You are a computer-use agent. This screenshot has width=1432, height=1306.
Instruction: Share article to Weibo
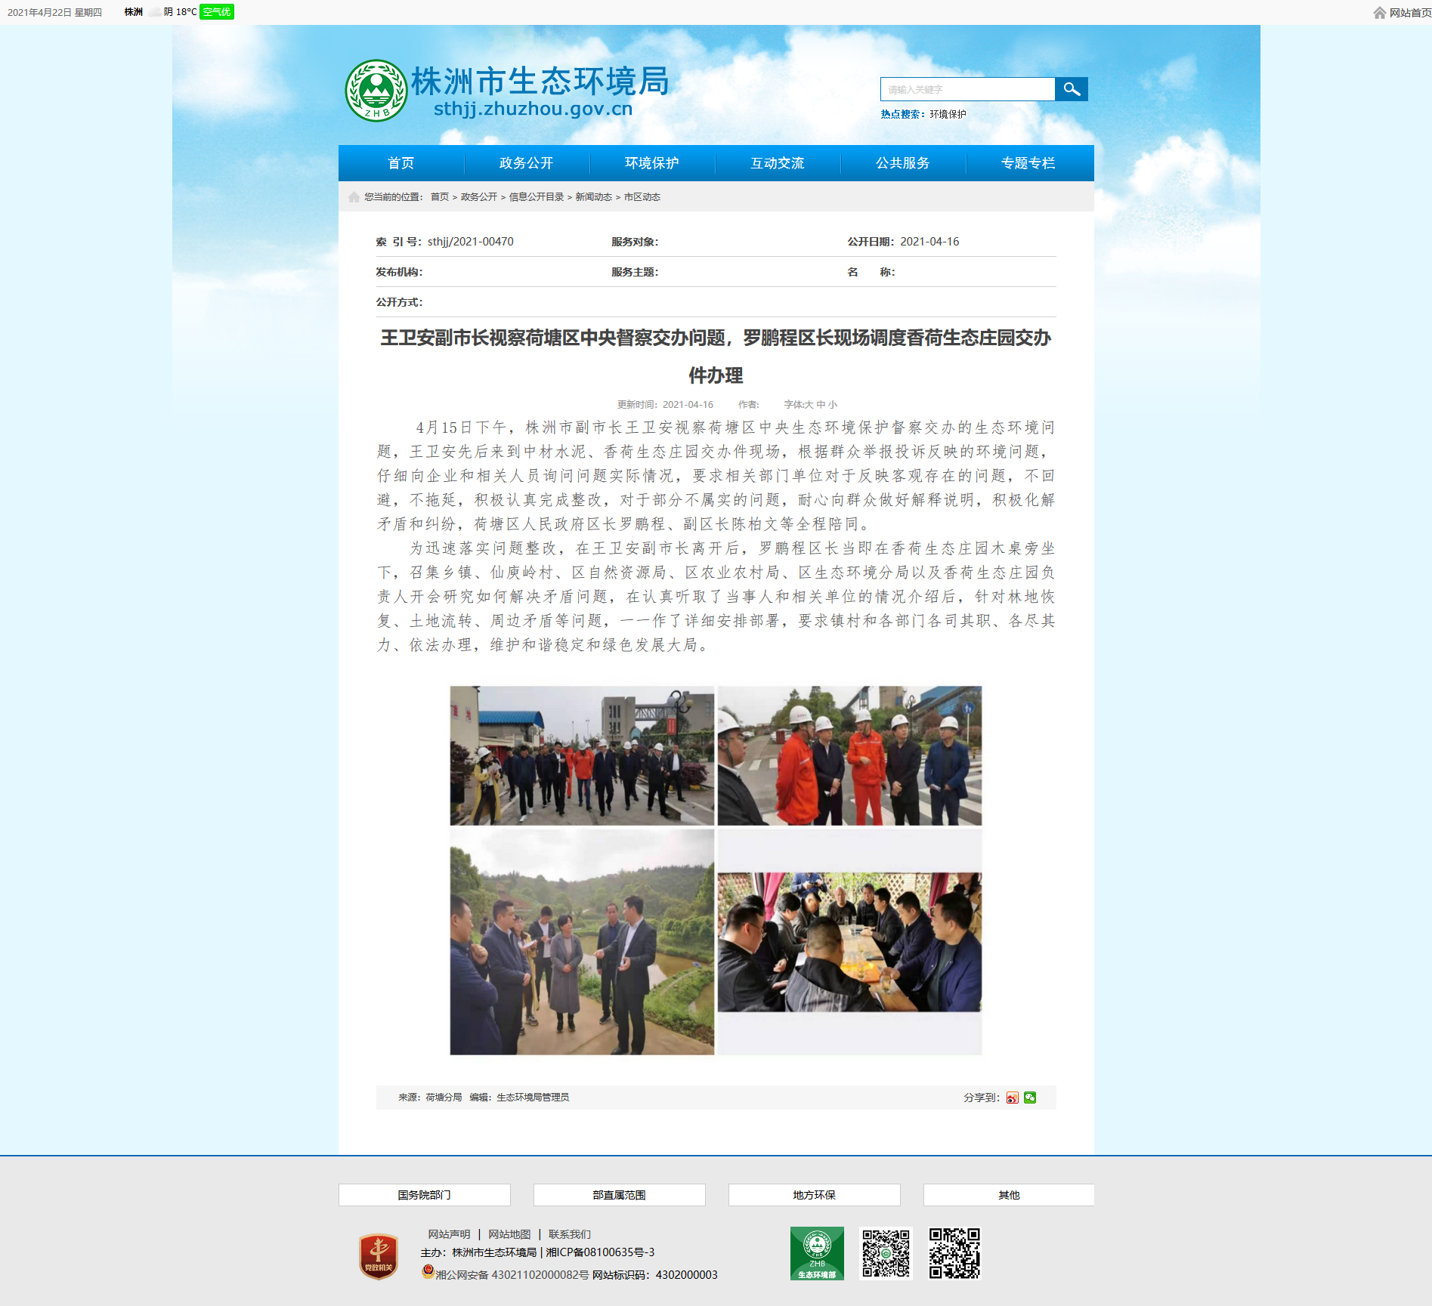point(1013,1098)
